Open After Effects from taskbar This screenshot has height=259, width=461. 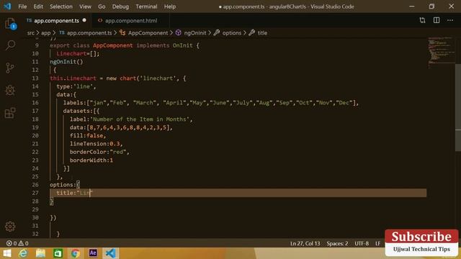(x=93, y=253)
